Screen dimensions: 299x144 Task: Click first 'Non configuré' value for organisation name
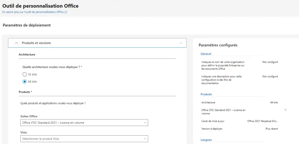tap(270, 62)
